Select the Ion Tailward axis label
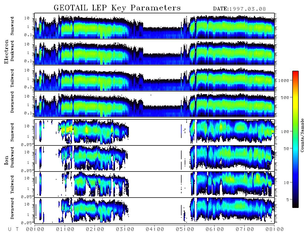 click(12, 185)
